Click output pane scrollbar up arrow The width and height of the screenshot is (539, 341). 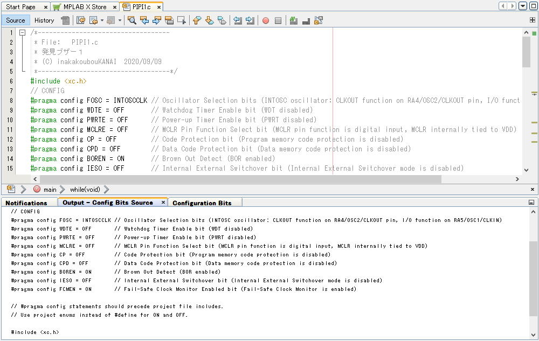[533, 212]
